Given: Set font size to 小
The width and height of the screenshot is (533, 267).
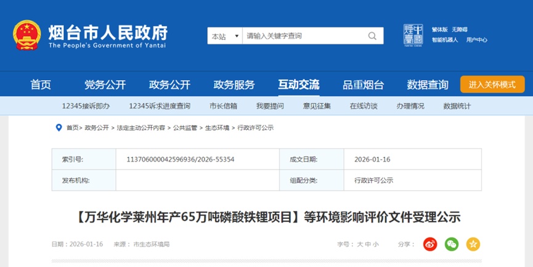Looking at the screenshot, I should [x=376, y=244].
